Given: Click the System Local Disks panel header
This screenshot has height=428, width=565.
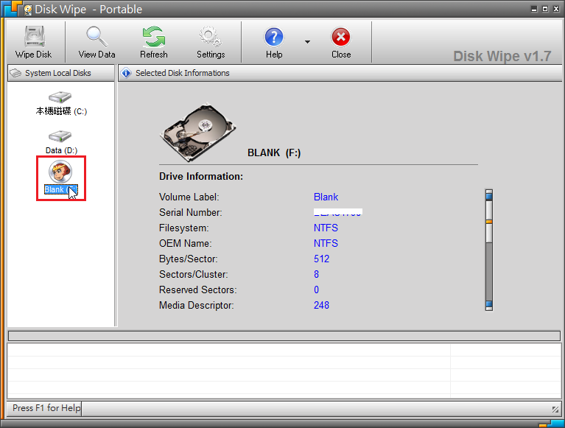Looking at the screenshot, I should [57, 73].
